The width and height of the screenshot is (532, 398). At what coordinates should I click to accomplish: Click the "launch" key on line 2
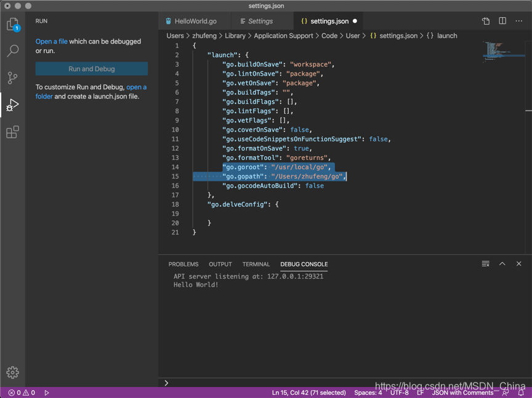tap(222, 55)
